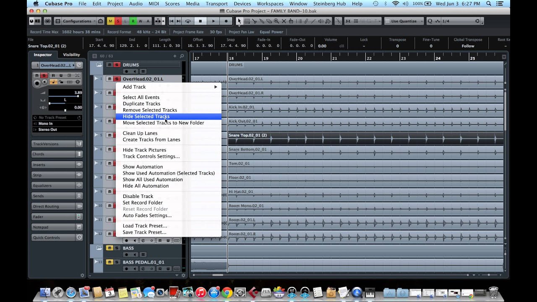
Task: Toggle Record Enable in the Inspector
Action: tap(37, 83)
